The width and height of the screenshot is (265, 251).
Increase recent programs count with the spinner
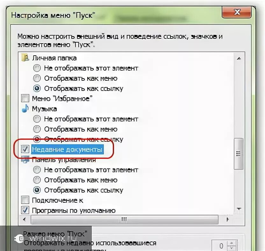[232, 243]
